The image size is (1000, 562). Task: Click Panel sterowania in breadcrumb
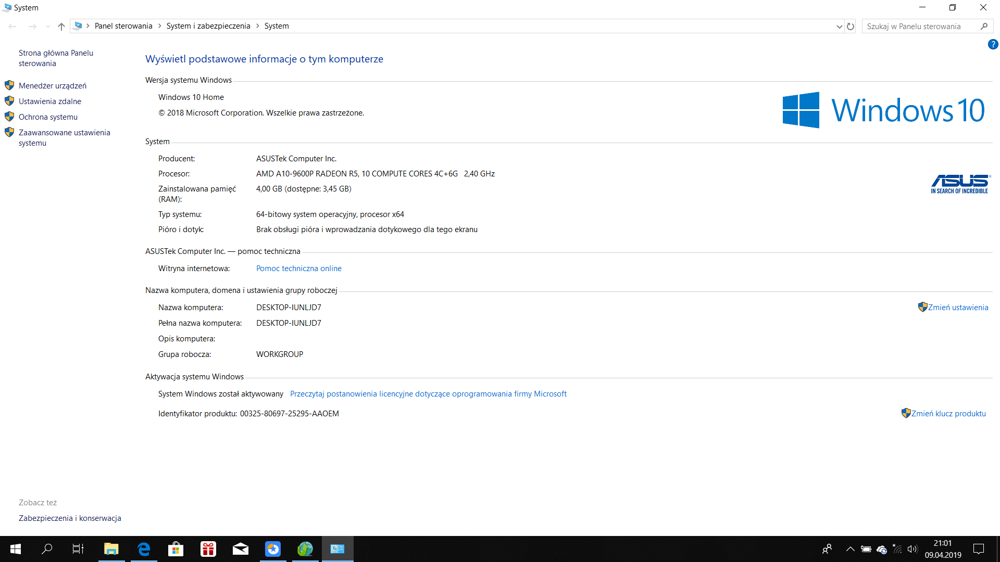[x=123, y=26]
